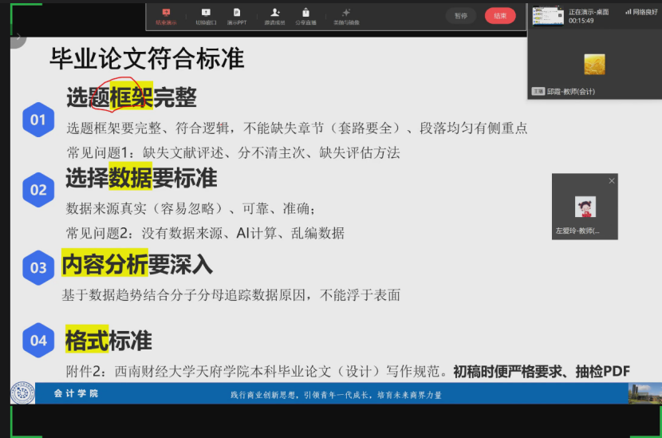Expand the left-edge side panel arrow

point(18,36)
